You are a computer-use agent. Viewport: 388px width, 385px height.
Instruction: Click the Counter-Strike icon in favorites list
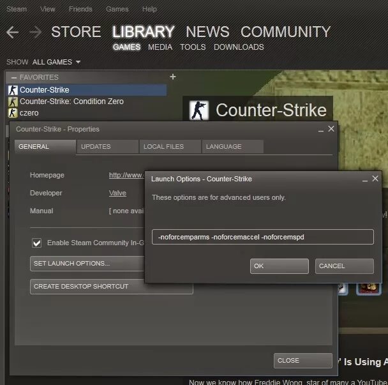13,90
